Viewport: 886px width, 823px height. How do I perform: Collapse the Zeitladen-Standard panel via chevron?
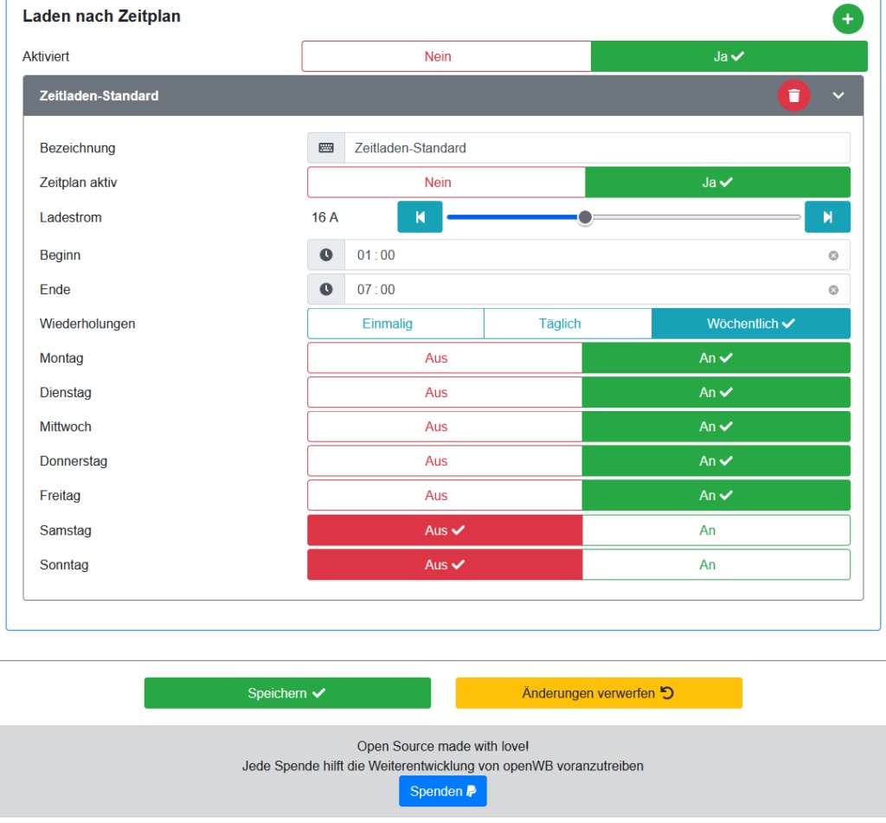tap(838, 95)
